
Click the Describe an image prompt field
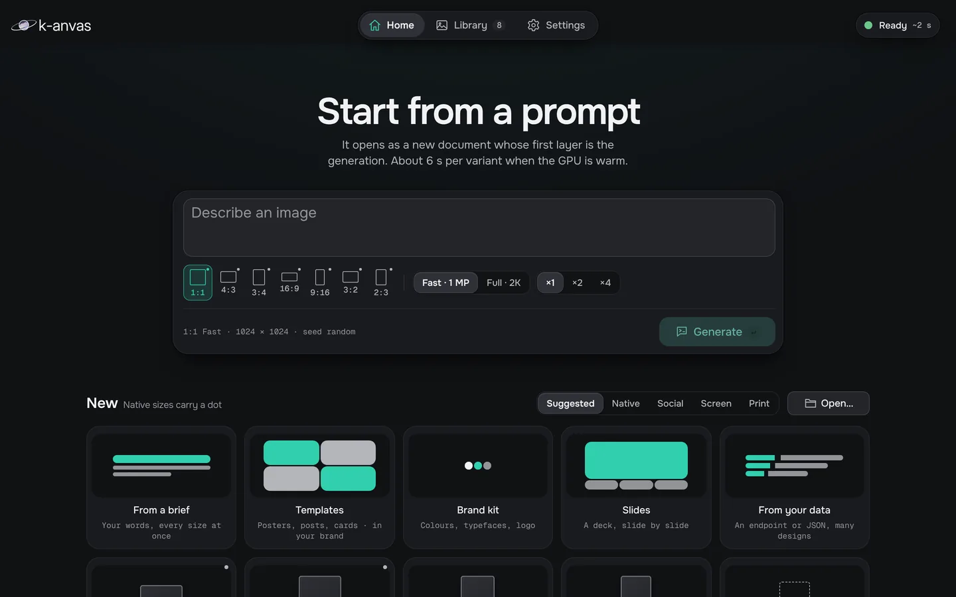point(479,228)
